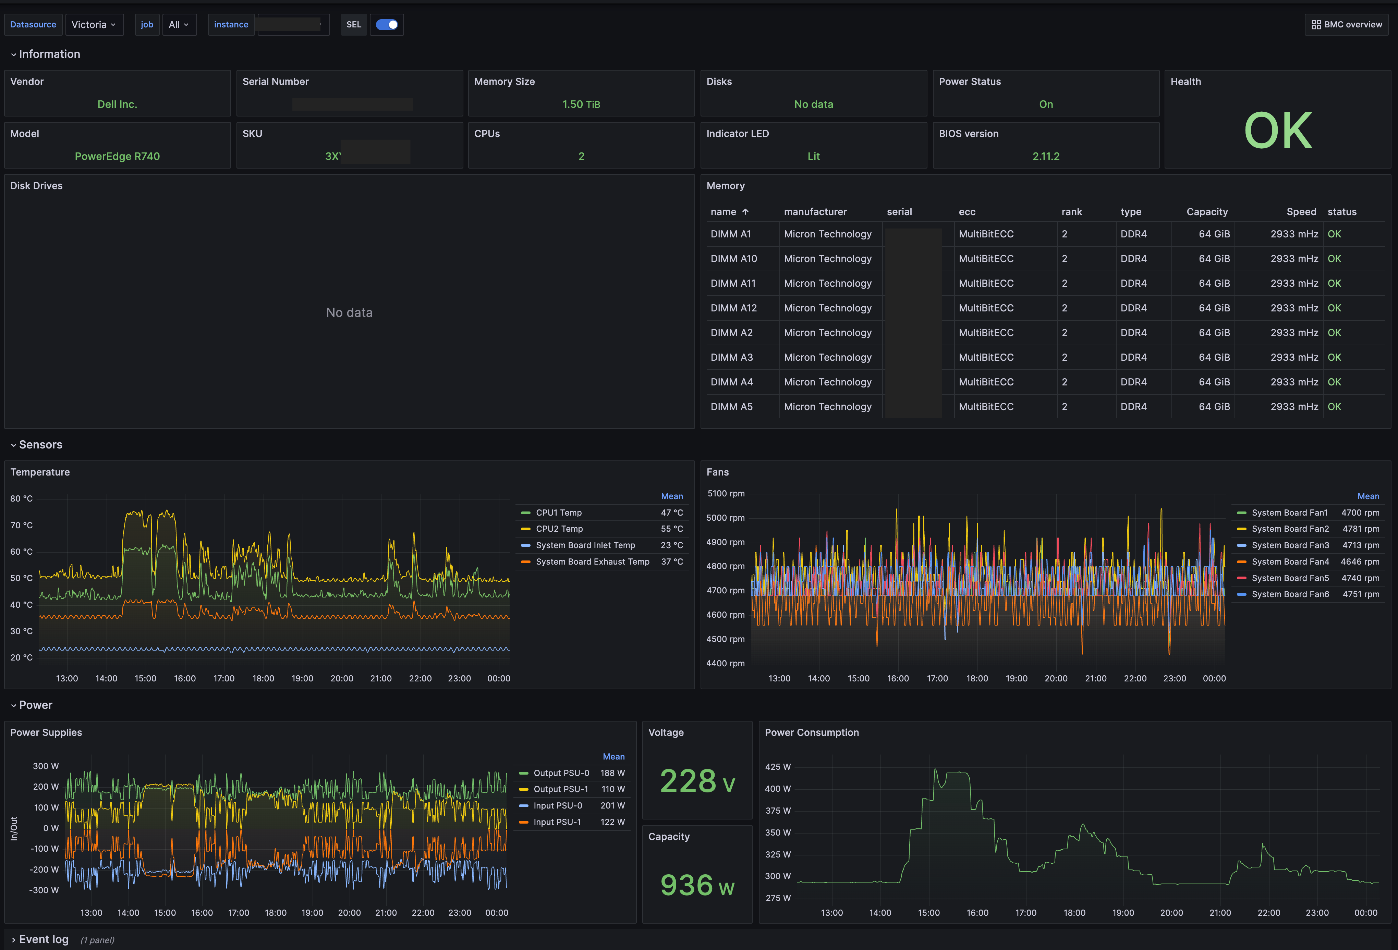The image size is (1398, 950).
Task: Click the sort arrow beside name column
Action: tap(745, 212)
